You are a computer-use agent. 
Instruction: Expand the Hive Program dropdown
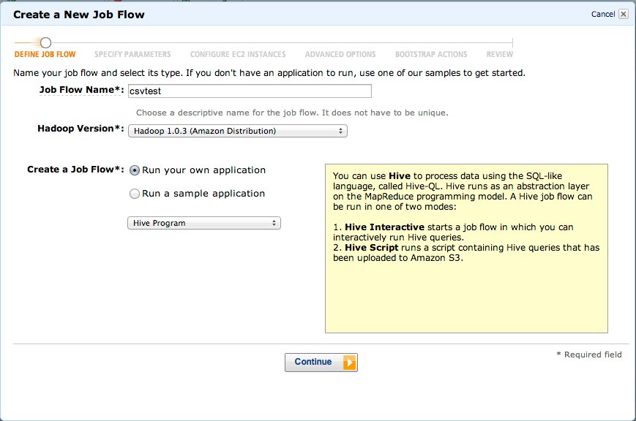tap(204, 223)
